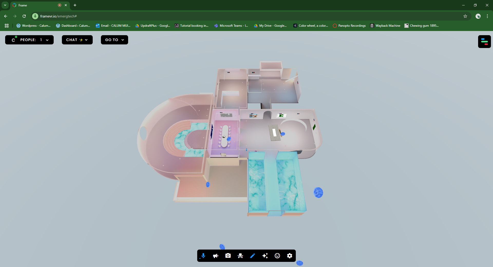The image size is (493, 267).
Task: Click the microphone permission icon in address bar
Action: 35,16
